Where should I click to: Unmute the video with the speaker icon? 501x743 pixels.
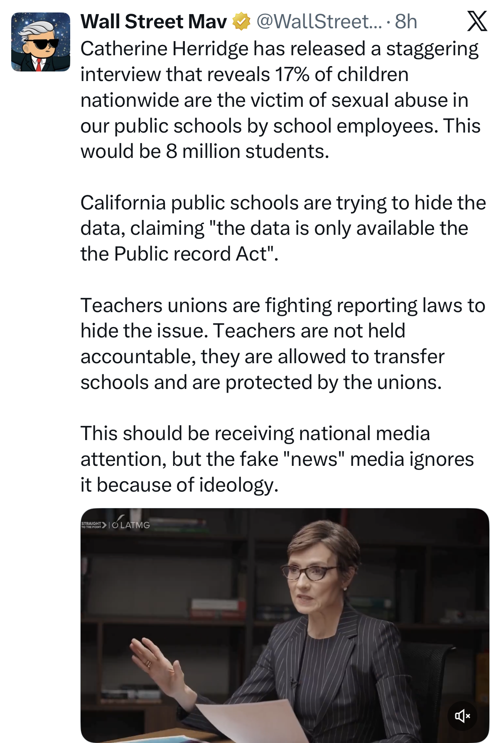pyautogui.click(x=462, y=716)
